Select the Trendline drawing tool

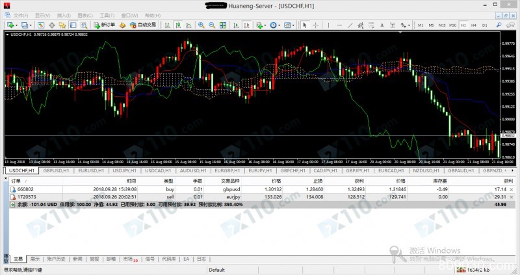(x=350, y=25)
